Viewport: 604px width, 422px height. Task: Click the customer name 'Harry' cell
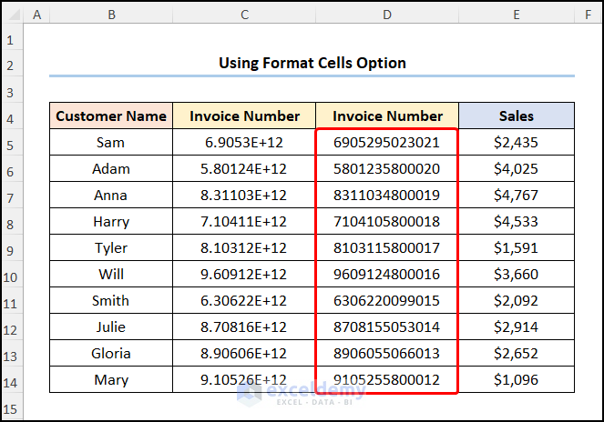(111, 222)
